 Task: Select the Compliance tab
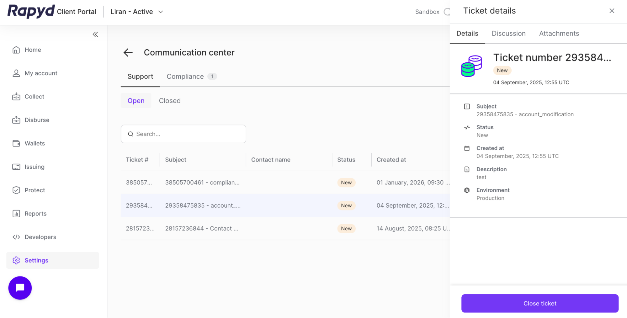point(185,77)
